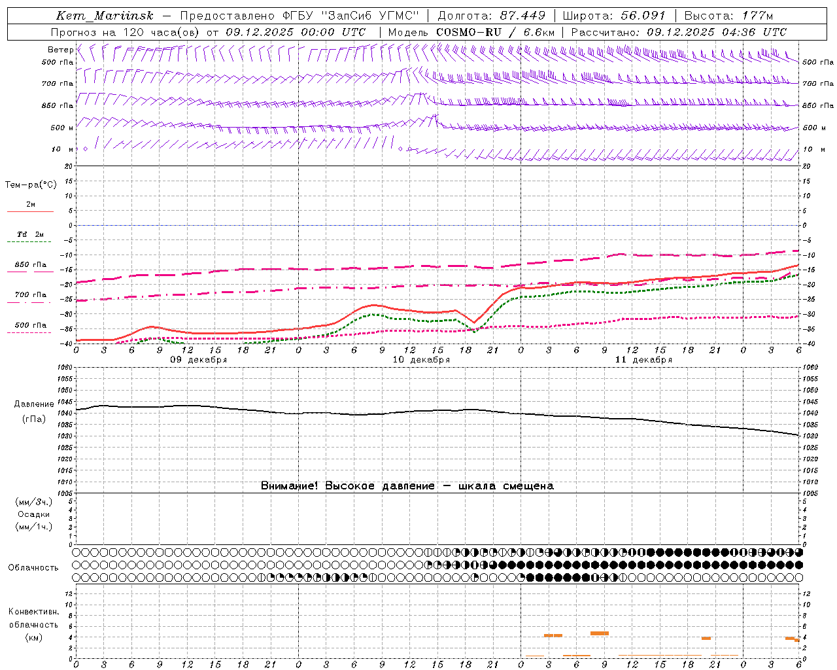Screen dimensions: 837x670
Task: Click the 'Td 2м' dew point legend entry
Action: tap(30, 234)
